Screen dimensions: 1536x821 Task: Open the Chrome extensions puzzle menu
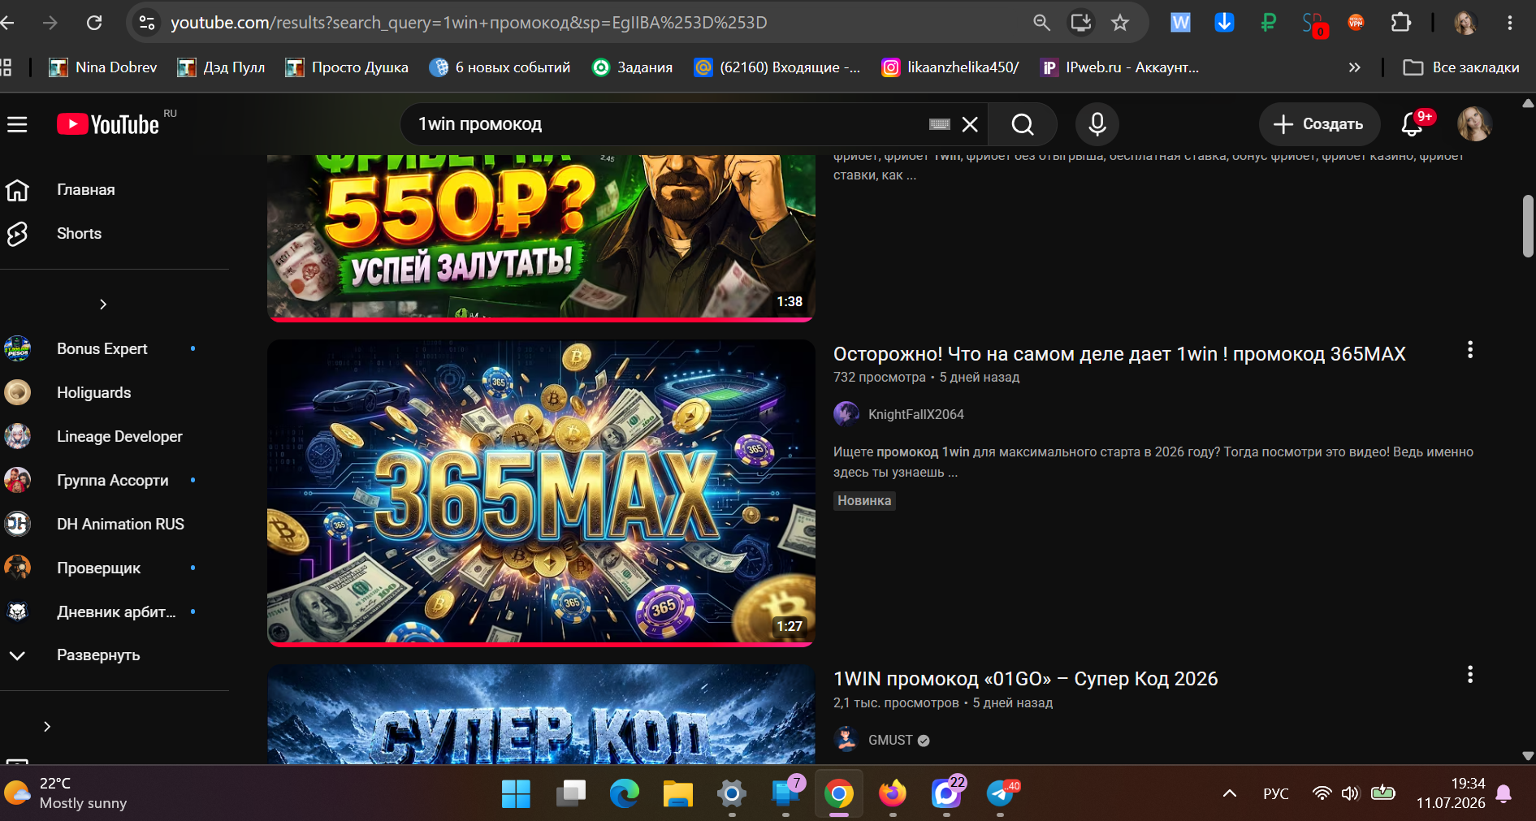pos(1401,23)
